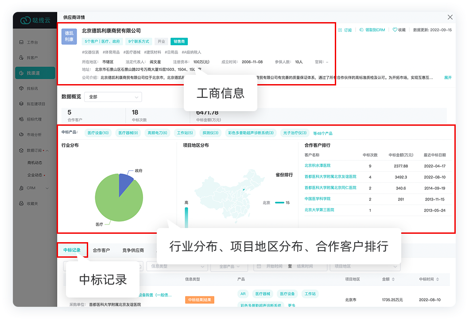The width and height of the screenshot is (469, 321).
Task: Click the blue 政府 pie slice
Action: tap(125, 182)
